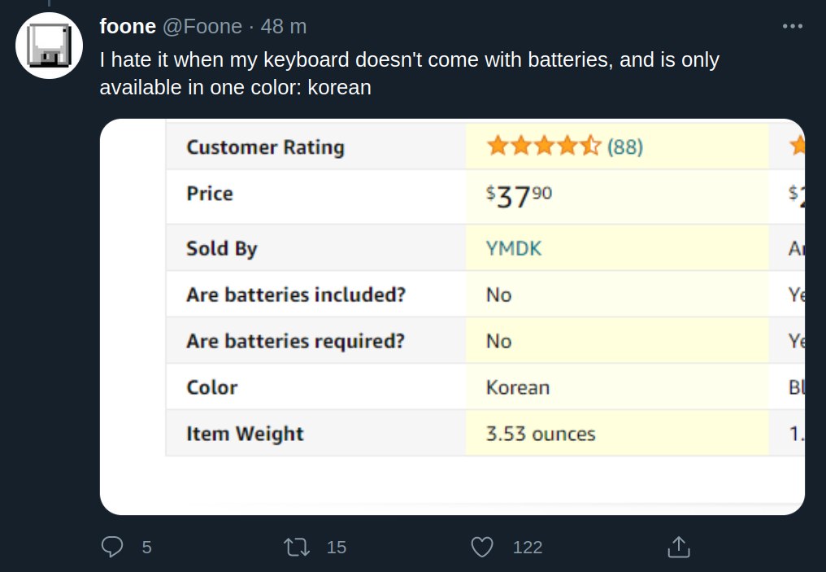Open the (88) customer reviews count
The height and width of the screenshot is (572, 826).
pyautogui.click(x=625, y=147)
